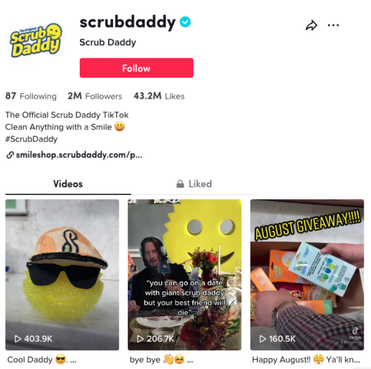View the 2M Followers list
371x369 pixels.
(95, 96)
